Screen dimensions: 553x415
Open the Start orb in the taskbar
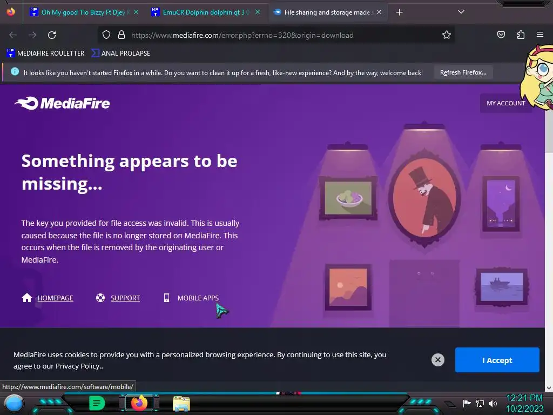(14, 404)
